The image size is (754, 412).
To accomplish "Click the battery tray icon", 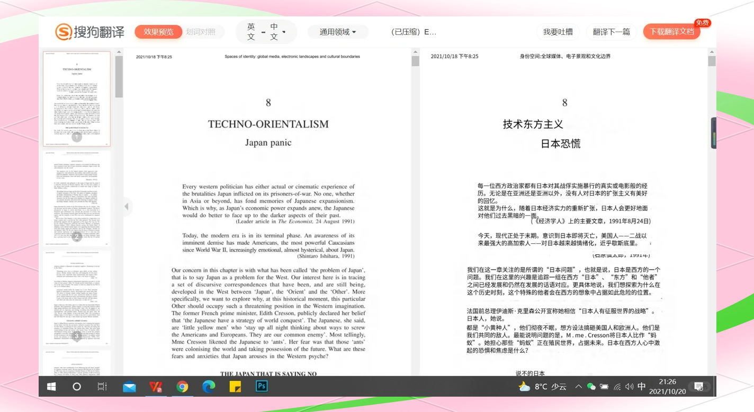I will [x=604, y=387].
